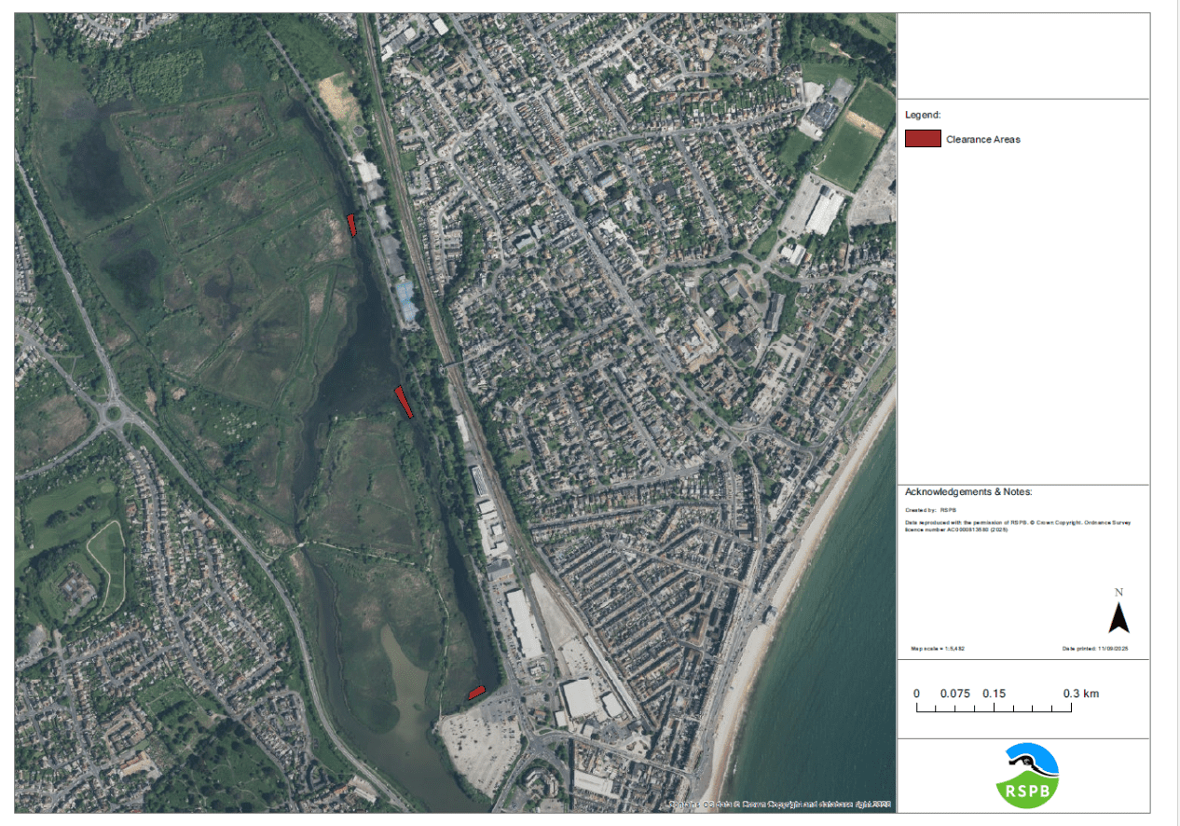Click the roundabout on the left road
Screen dimensions: 1180x826
(x=116, y=411)
